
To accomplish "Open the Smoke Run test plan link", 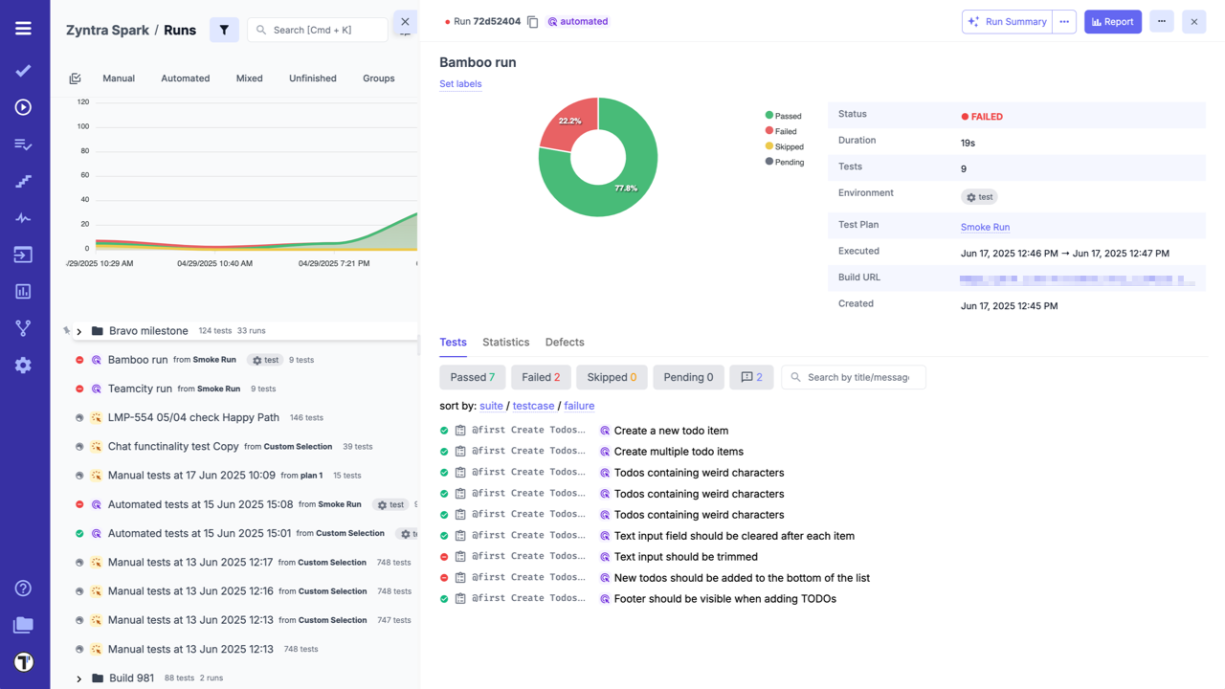I will 985,227.
